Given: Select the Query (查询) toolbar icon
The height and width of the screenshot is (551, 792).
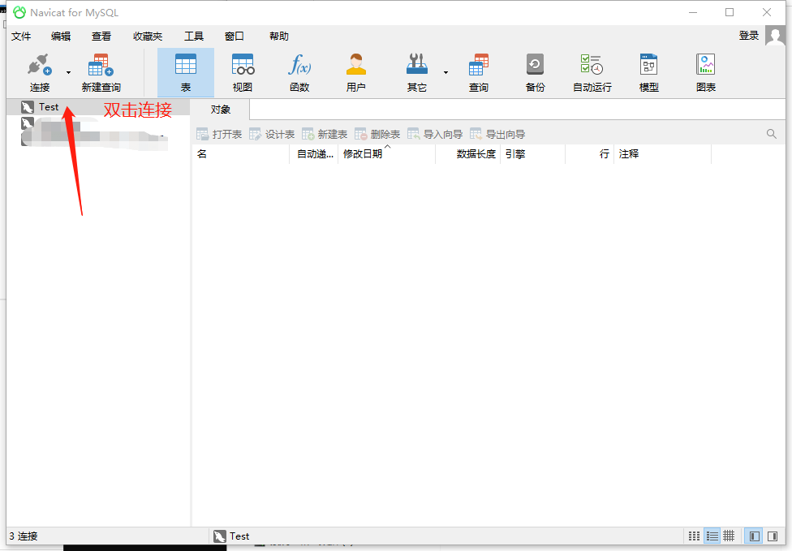Looking at the screenshot, I should coord(478,65).
